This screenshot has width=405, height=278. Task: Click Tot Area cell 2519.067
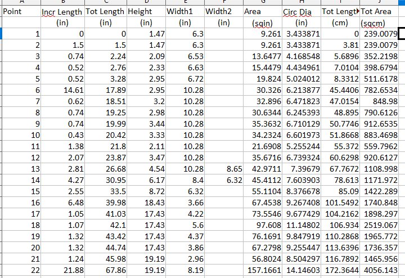(379, 225)
